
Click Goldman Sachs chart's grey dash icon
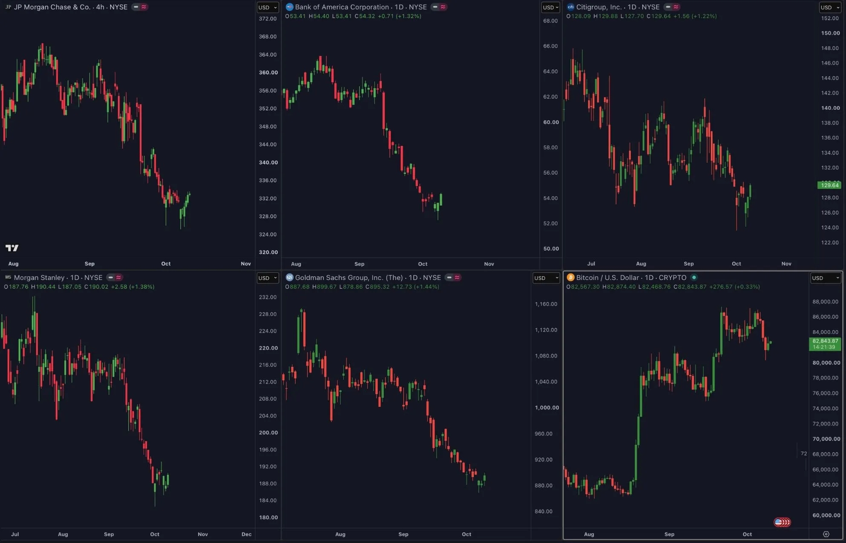(x=449, y=277)
